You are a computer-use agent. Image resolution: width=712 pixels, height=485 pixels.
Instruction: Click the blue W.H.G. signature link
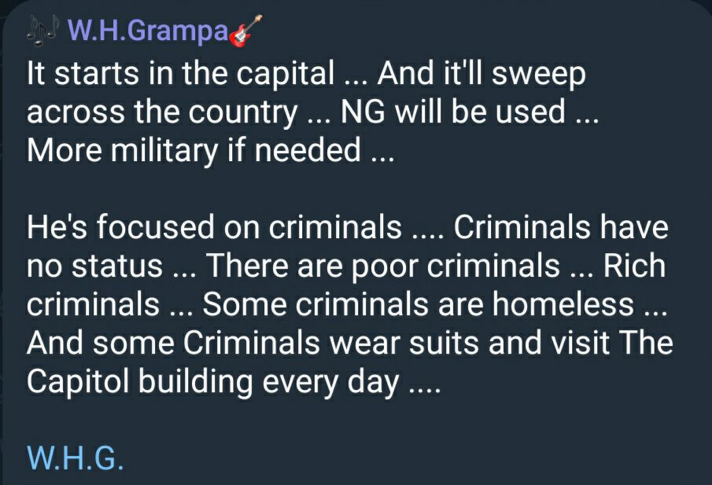[75, 456]
